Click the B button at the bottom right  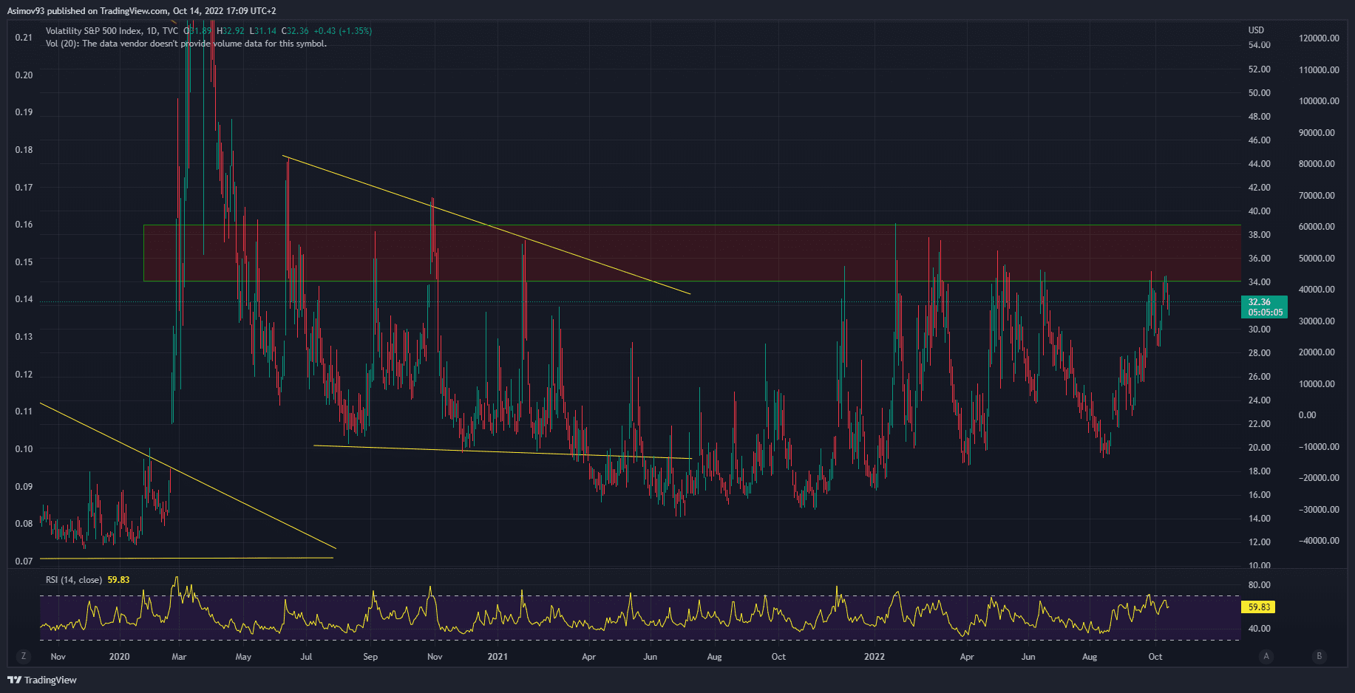pyautogui.click(x=1319, y=656)
